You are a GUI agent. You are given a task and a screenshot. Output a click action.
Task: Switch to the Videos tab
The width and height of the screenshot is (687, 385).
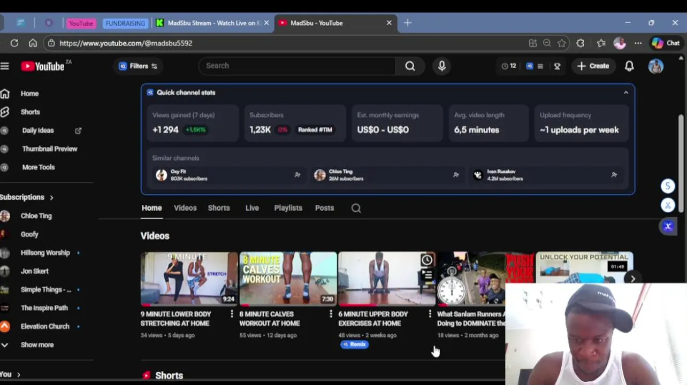pos(185,208)
